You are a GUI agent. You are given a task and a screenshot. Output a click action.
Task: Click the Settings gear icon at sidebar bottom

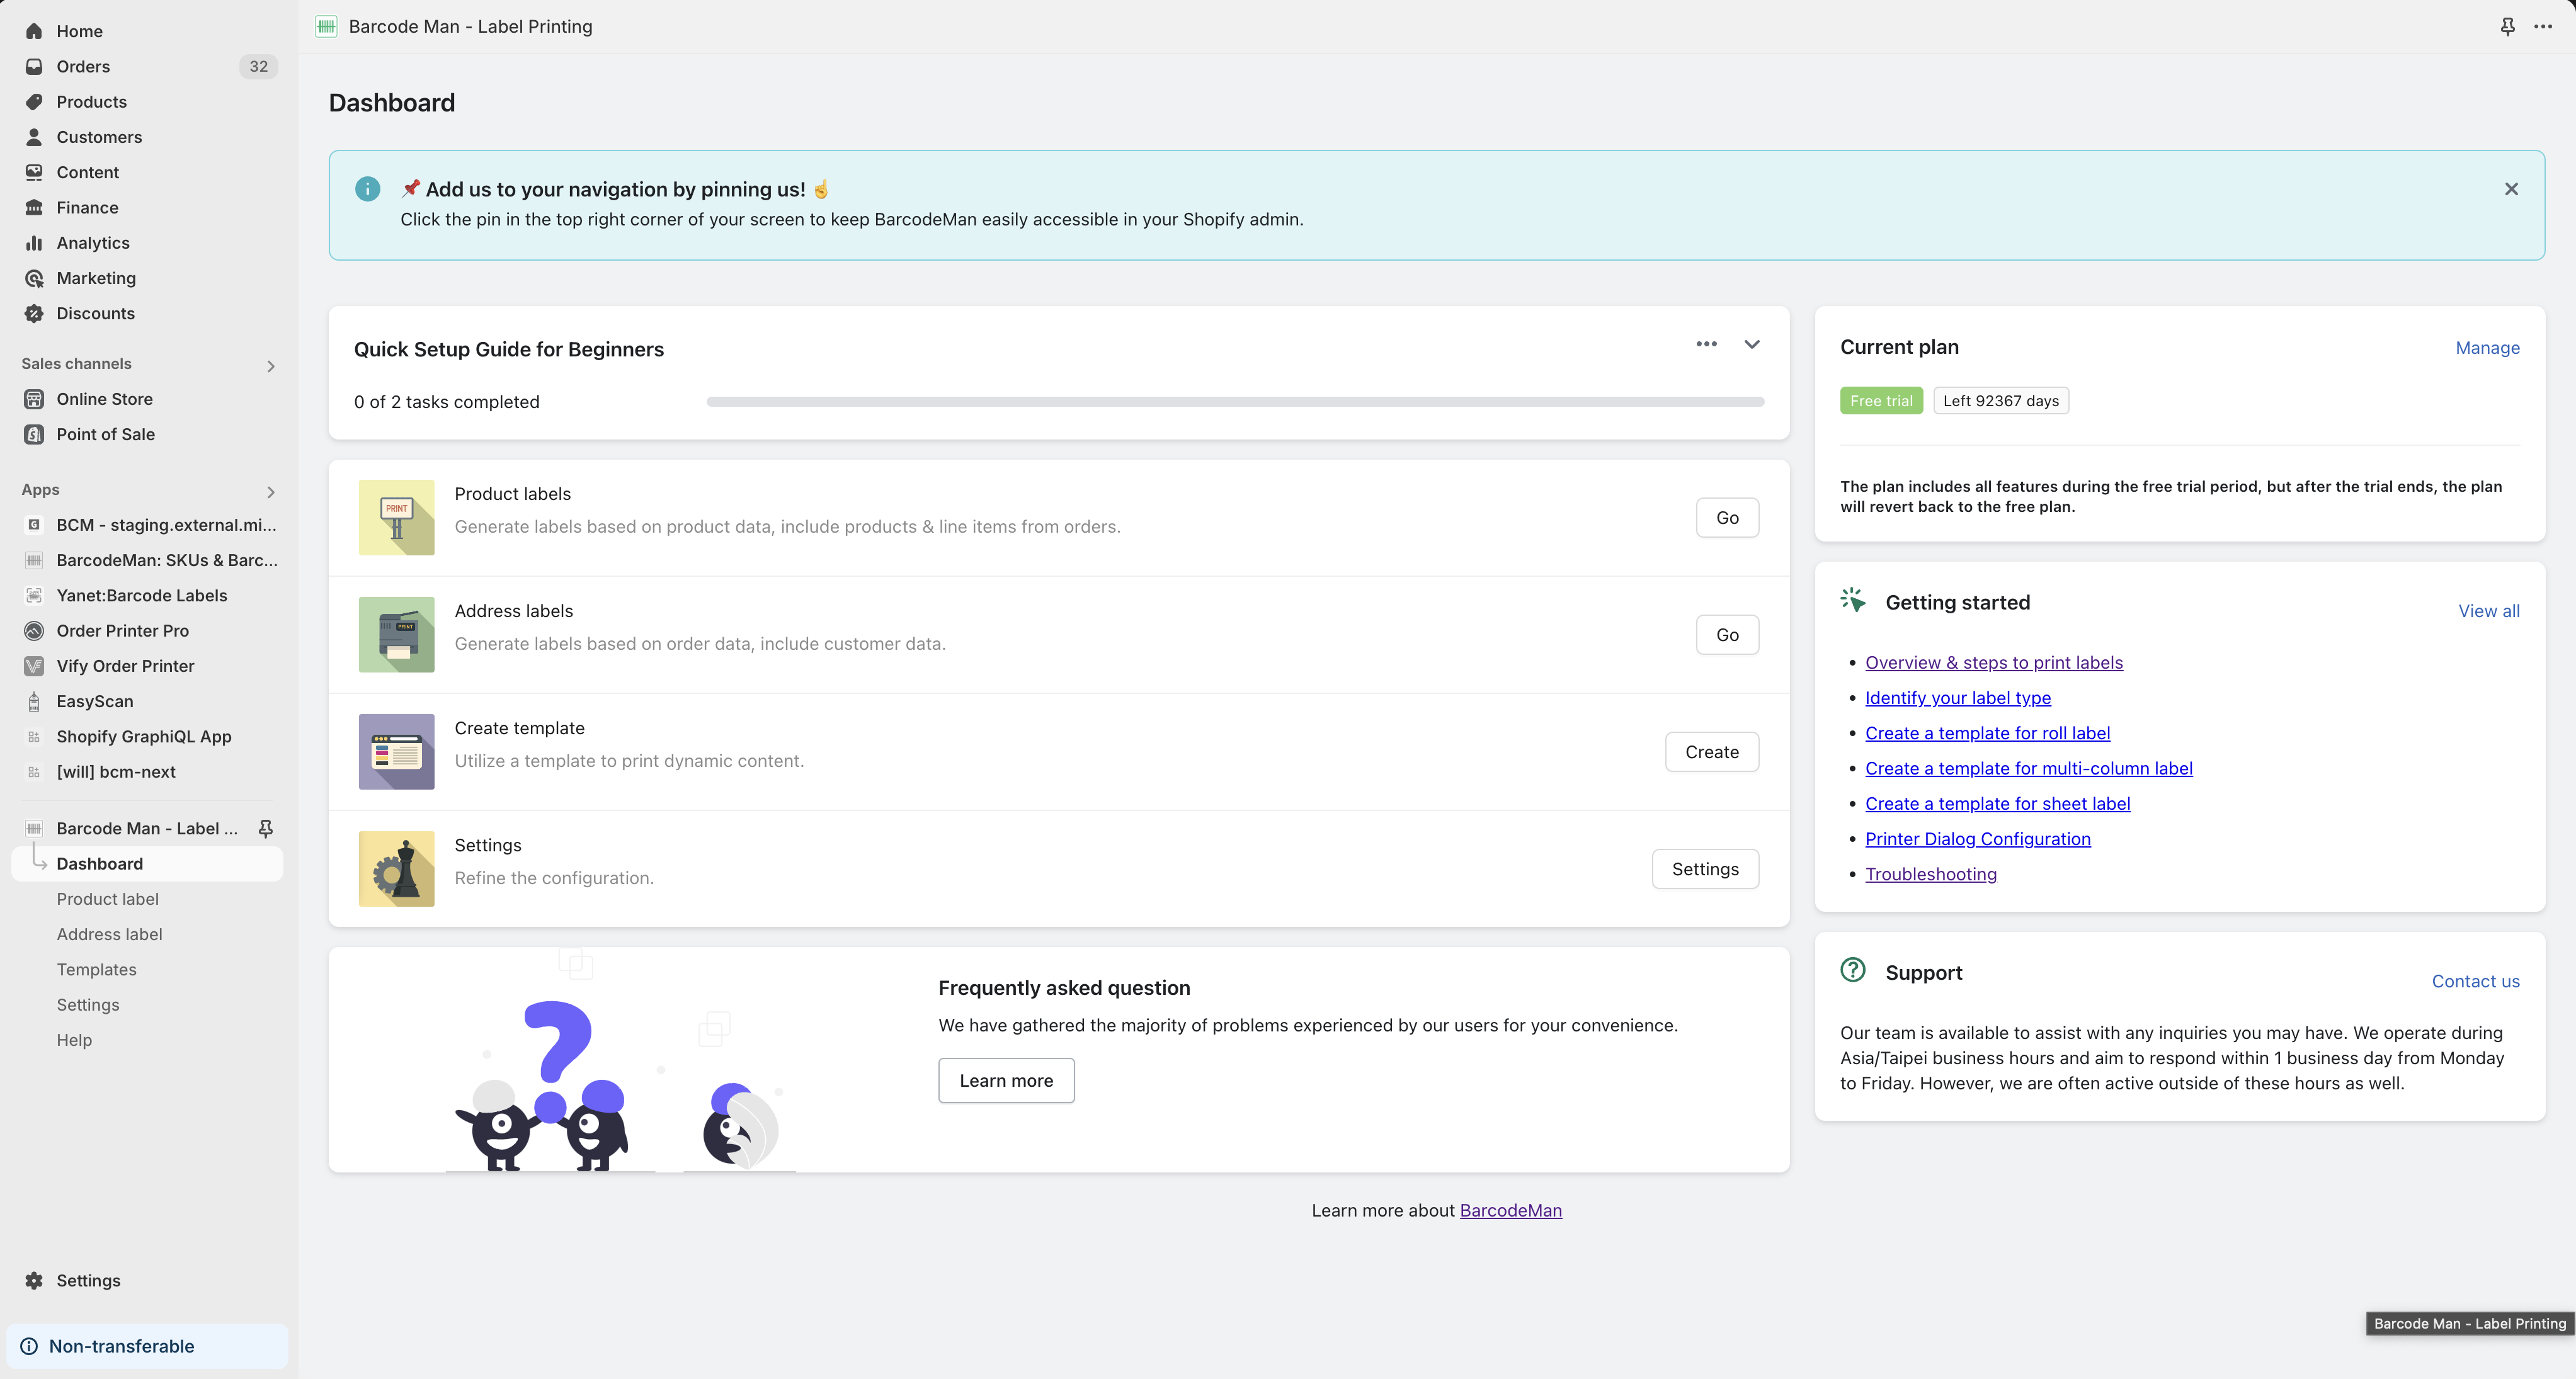34,1280
